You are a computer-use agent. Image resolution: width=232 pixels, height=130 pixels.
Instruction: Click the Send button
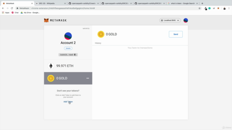(175, 34)
